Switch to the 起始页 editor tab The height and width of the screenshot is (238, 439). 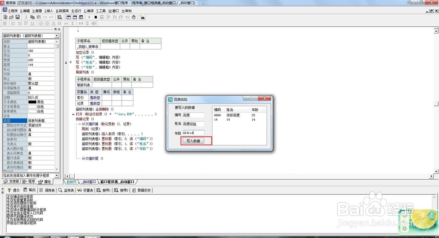pyautogui.click(x=71, y=182)
